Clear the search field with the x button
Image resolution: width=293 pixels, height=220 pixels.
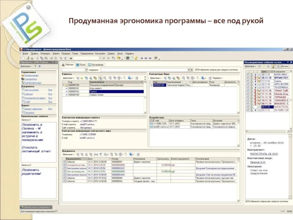point(192,70)
